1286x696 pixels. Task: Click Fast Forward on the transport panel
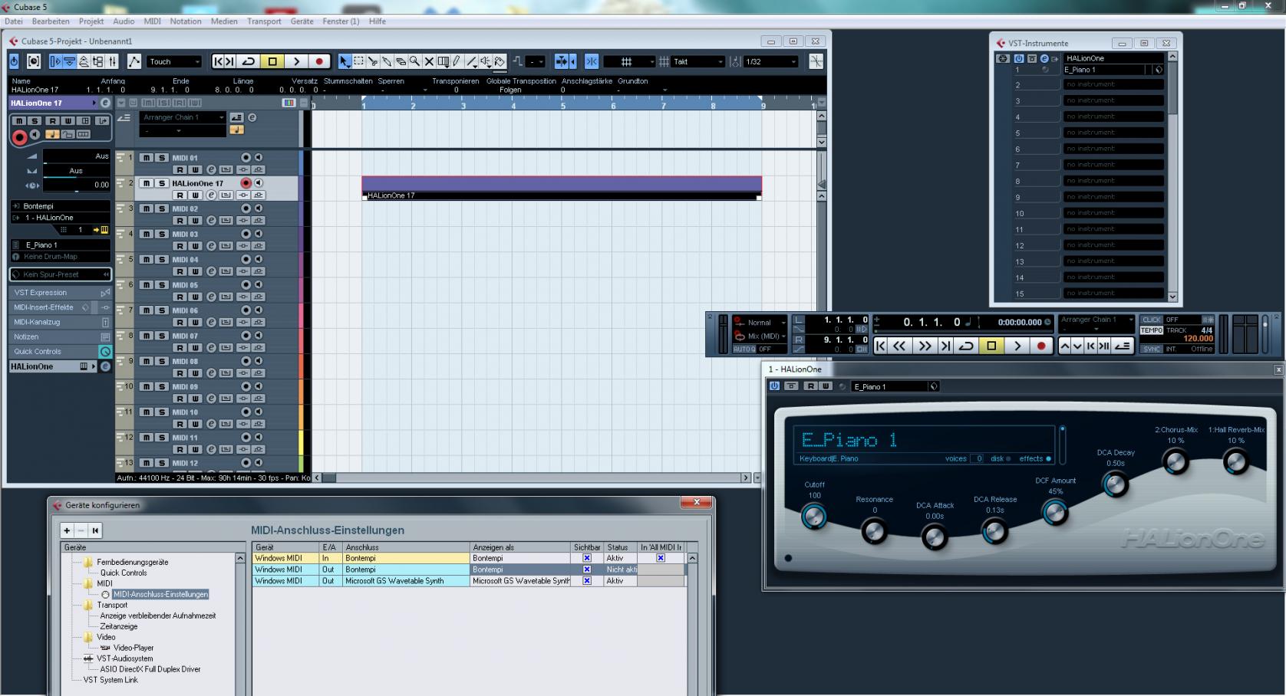pos(925,346)
